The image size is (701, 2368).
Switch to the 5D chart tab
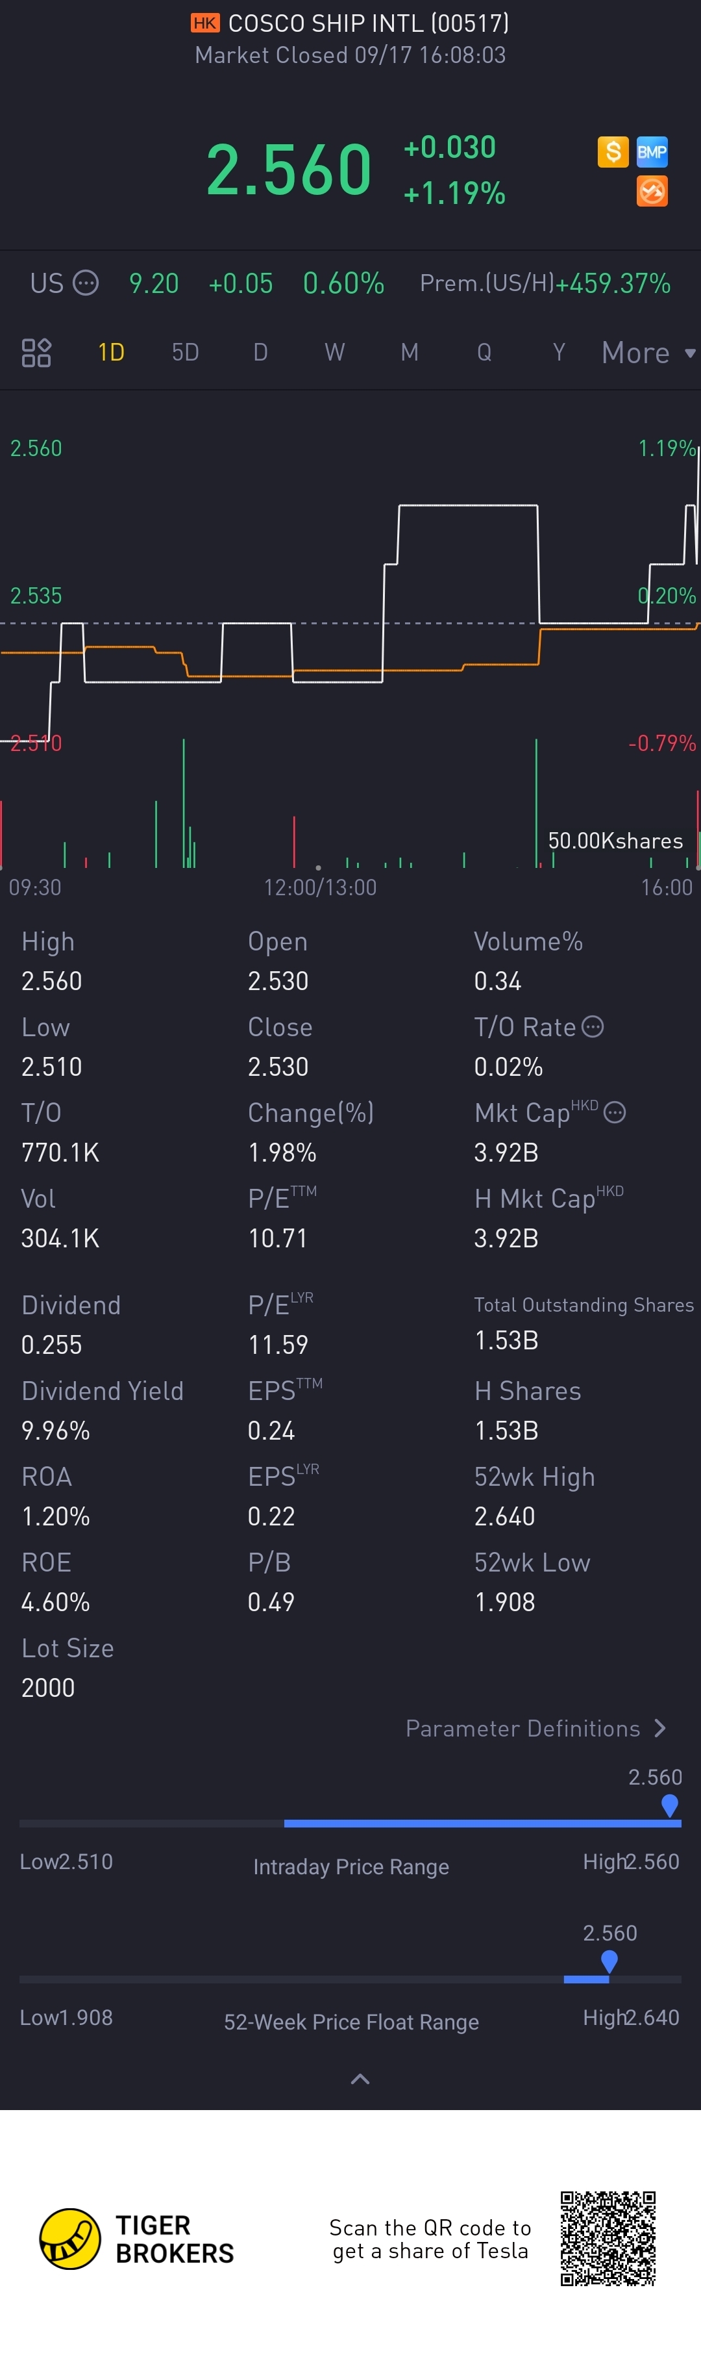[186, 352]
